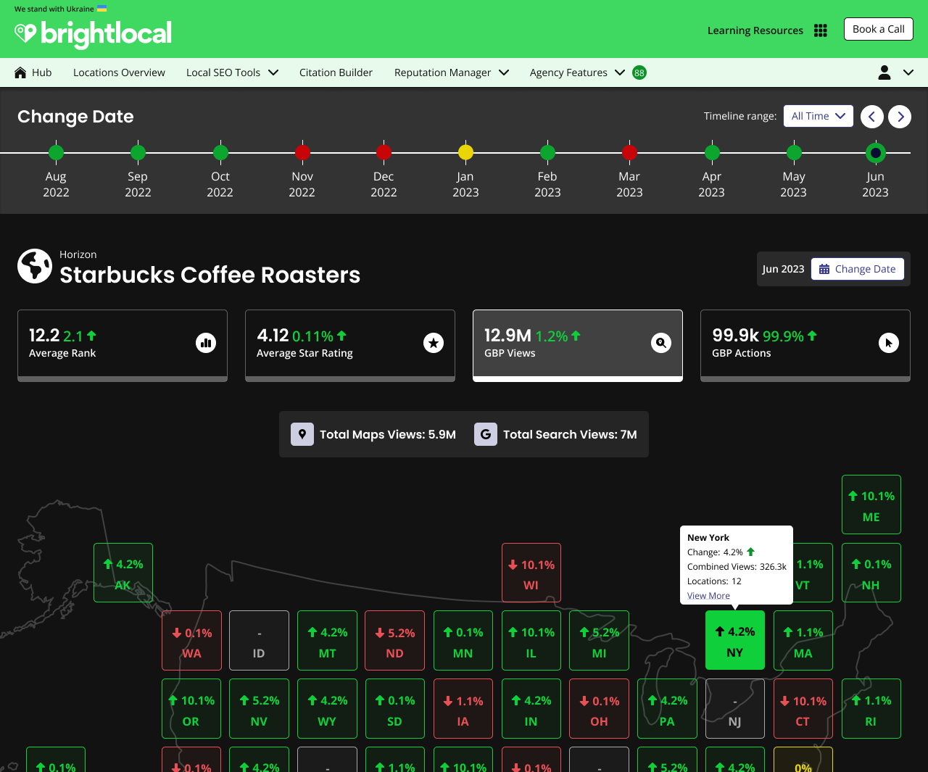Viewport: 928px width, 772px height.
Task: Click the MA state tile
Action: tap(803, 640)
